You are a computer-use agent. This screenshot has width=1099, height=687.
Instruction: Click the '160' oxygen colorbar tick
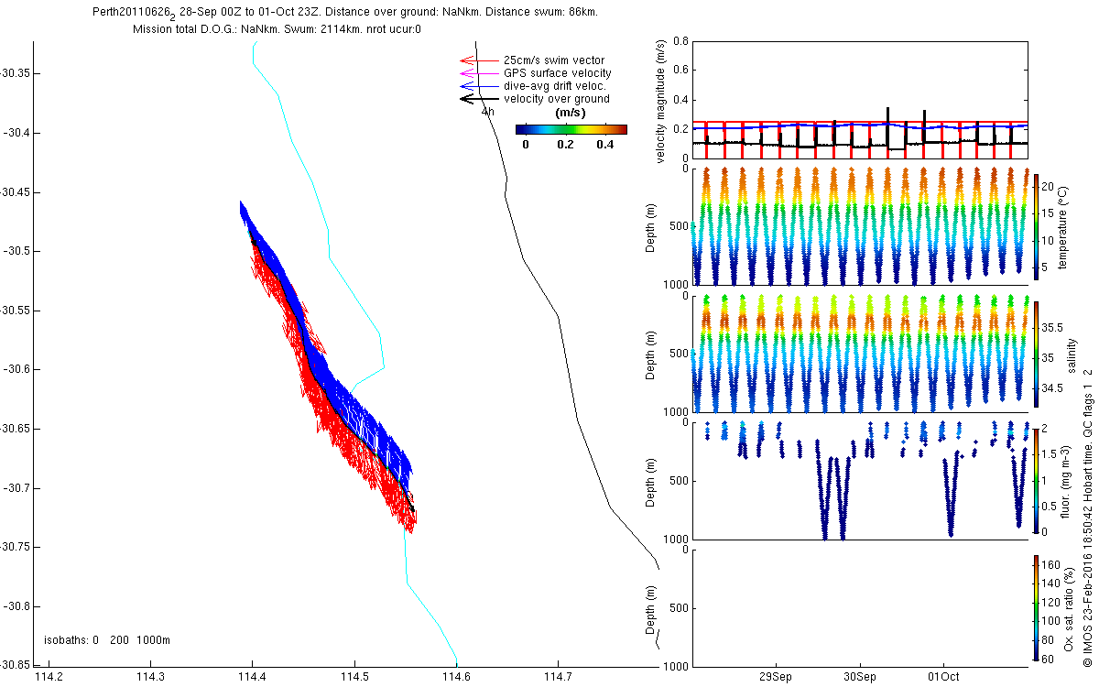coord(1050,566)
